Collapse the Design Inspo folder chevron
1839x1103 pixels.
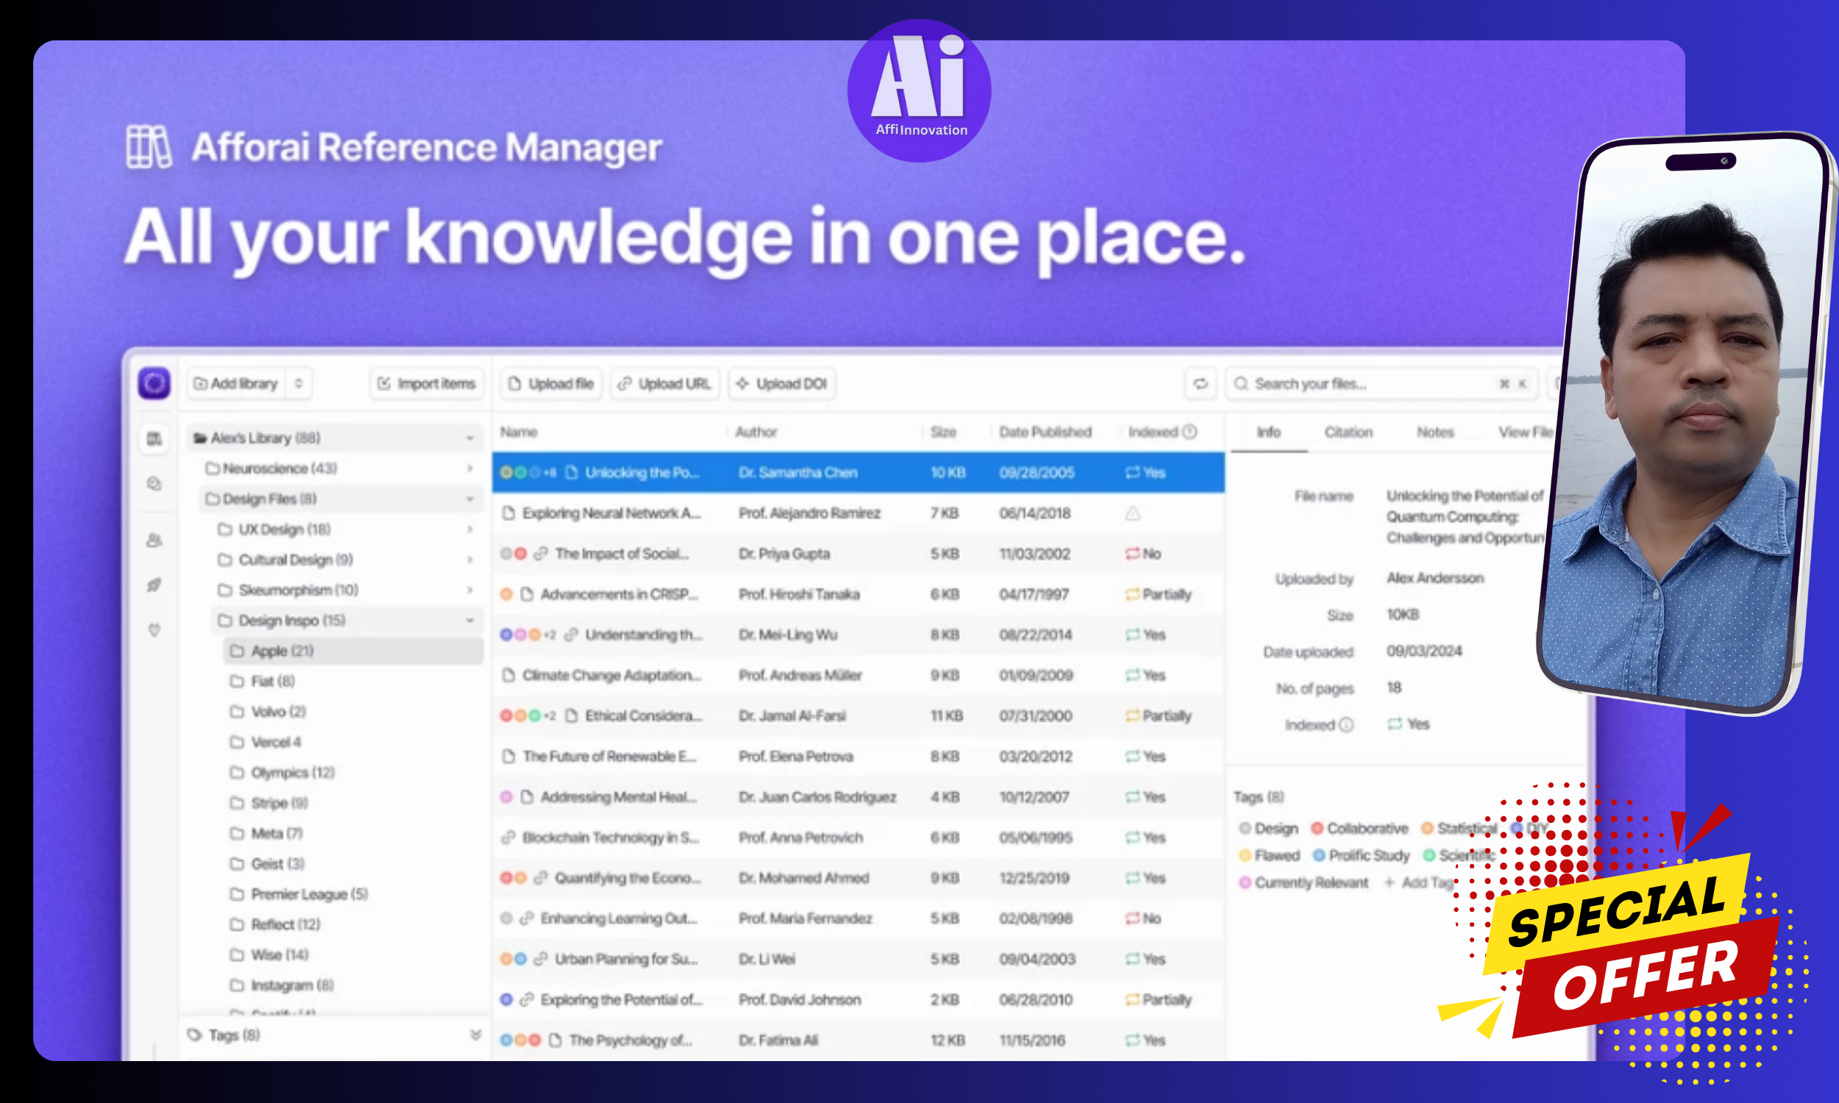pyautogui.click(x=470, y=621)
